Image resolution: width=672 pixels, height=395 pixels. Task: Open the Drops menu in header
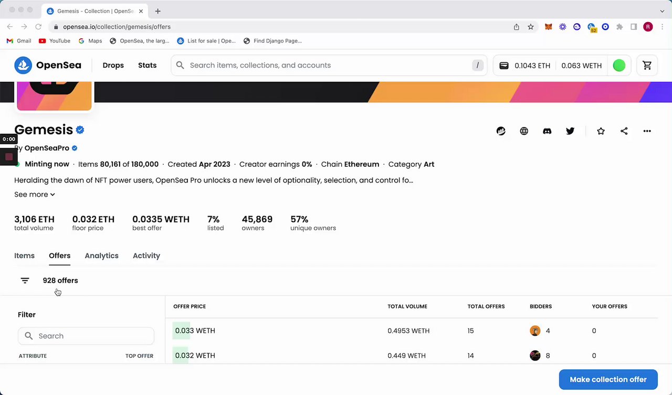pos(113,65)
